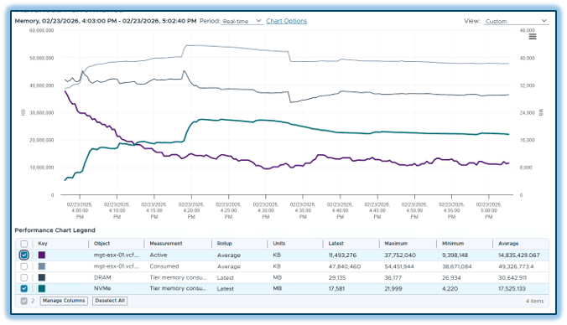Image resolution: width=567 pixels, height=325 pixels.
Task: Click the Deselect All button
Action: (x=110, y=301)
